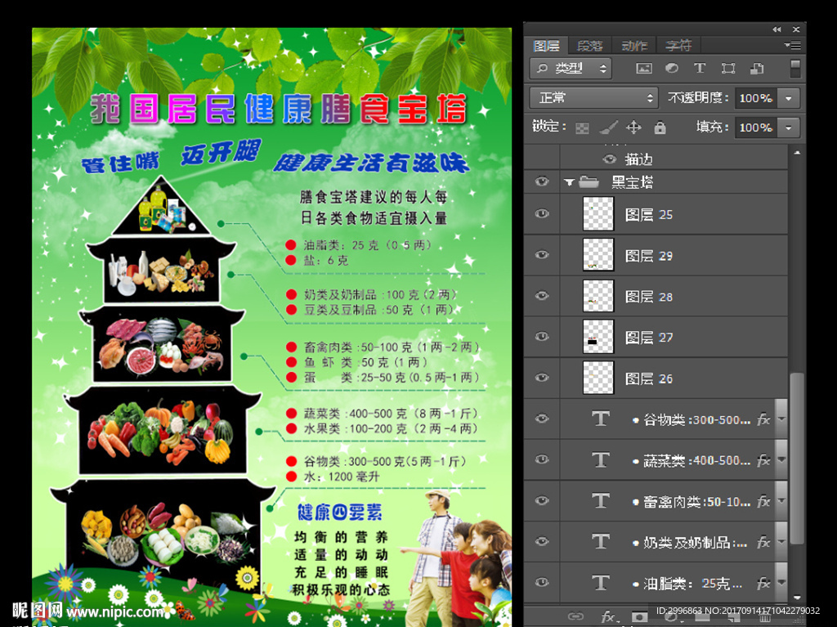Image resolution: width=837 pixels, height=627 pixels.
Task: Click thumbnail of 图层 29
Action: (x=598, y=255)
